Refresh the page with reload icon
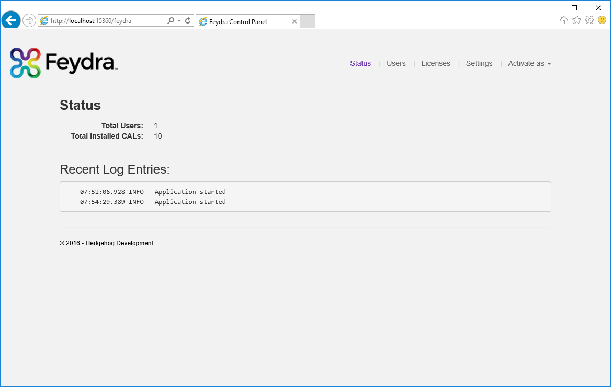The image size is (611, 387). coord(188,20)
